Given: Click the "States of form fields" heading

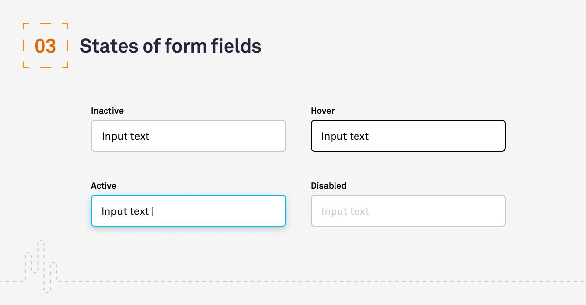Looking at the screenshot, I should click(x=170, y=46).
